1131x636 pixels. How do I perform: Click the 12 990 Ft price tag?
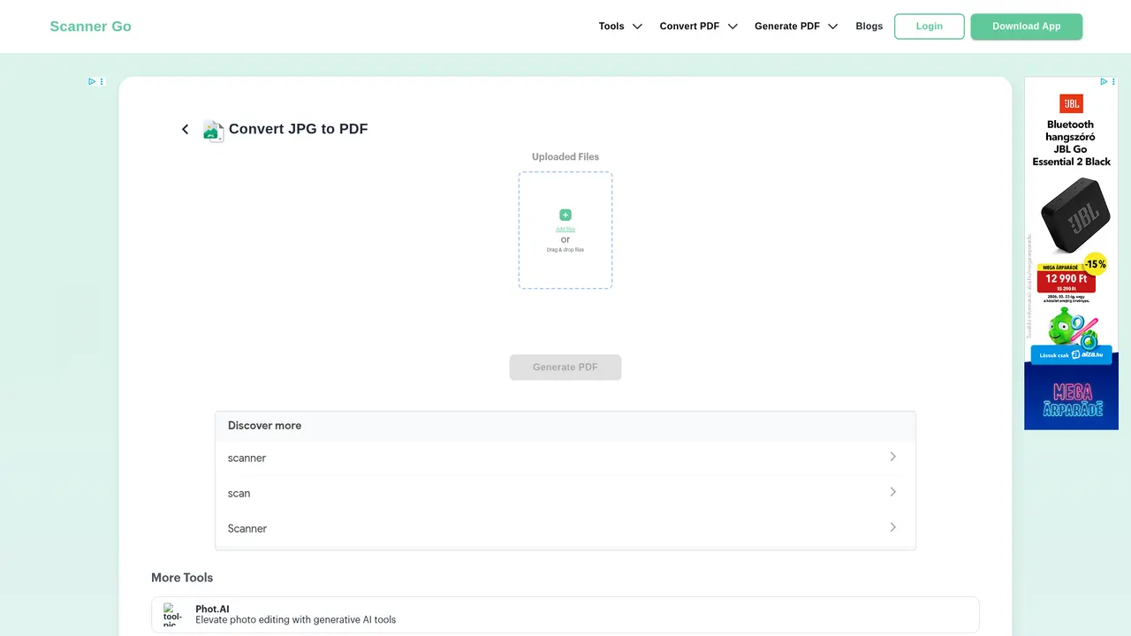tap(1066, 279)
